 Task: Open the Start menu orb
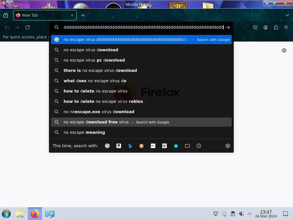click(x=6, y=214)
